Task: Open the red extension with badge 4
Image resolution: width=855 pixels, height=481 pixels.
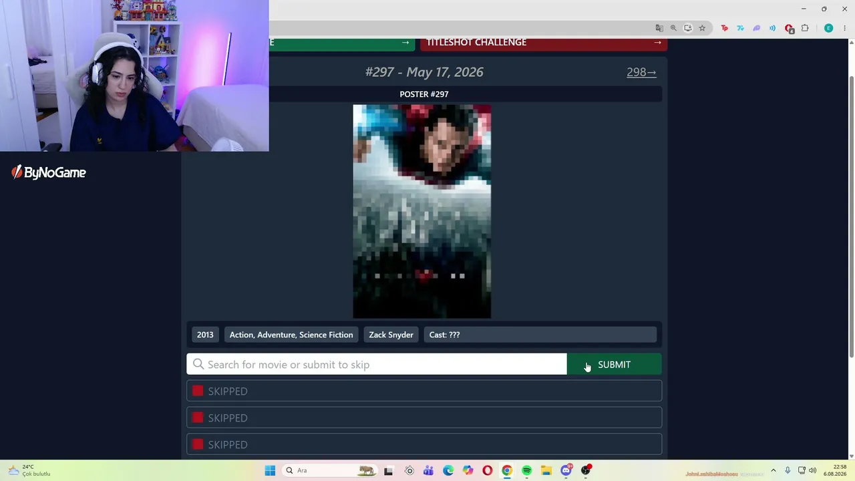Action: (789, 28)
